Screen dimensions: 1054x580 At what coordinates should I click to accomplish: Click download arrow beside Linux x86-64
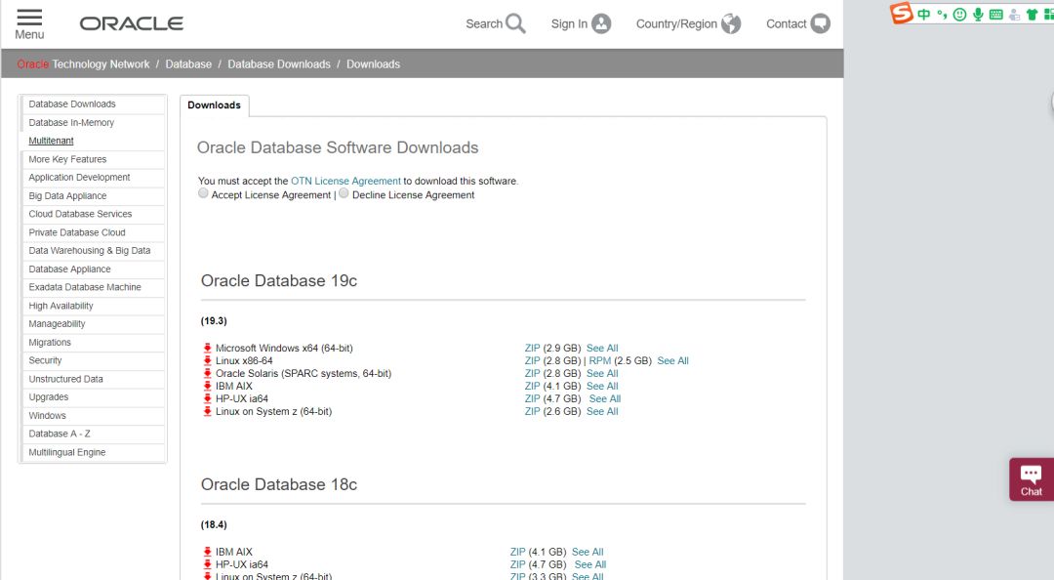click(208, 360)
